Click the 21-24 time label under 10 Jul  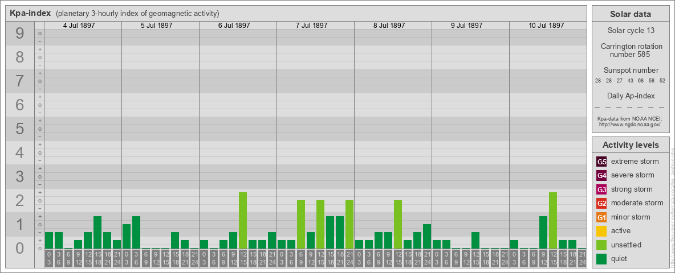582,258
